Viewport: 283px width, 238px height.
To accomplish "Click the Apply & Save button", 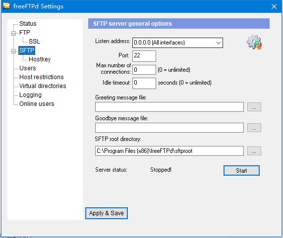I will pos(107,213).
